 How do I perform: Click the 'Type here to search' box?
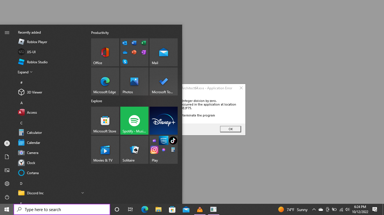point(62,209)
